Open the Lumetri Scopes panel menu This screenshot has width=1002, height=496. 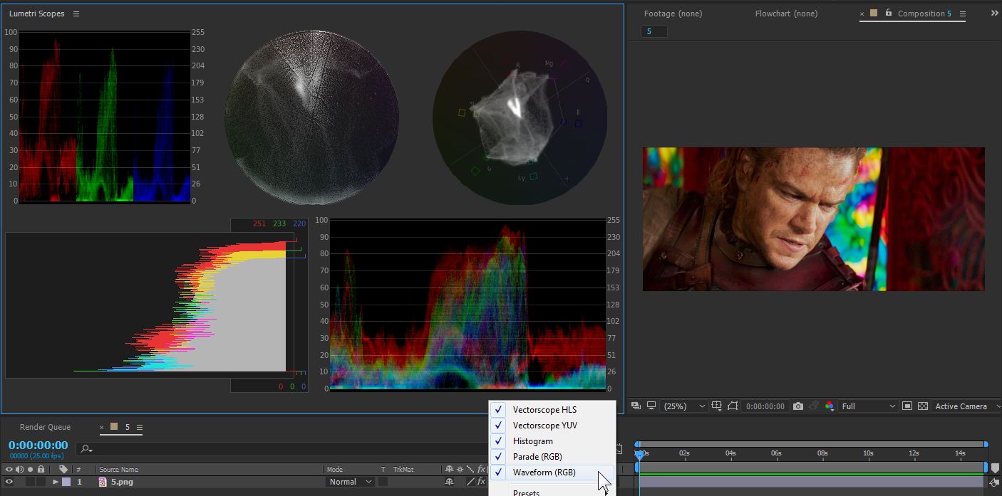point(76,14)
